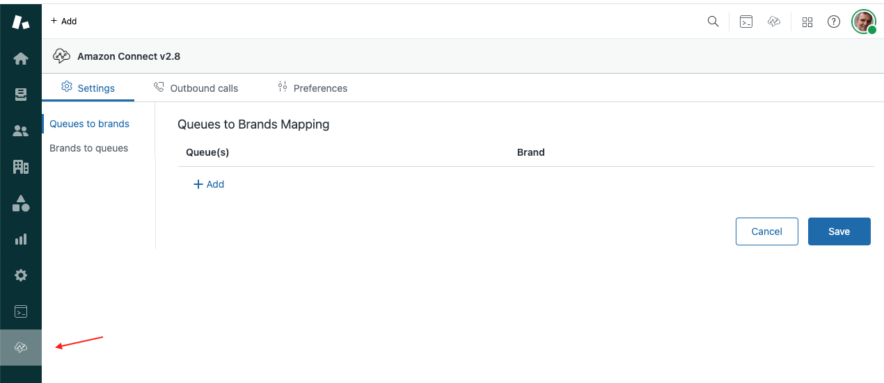
Task: Open the Home icon in sidebar
Action: tap(21, 59)
